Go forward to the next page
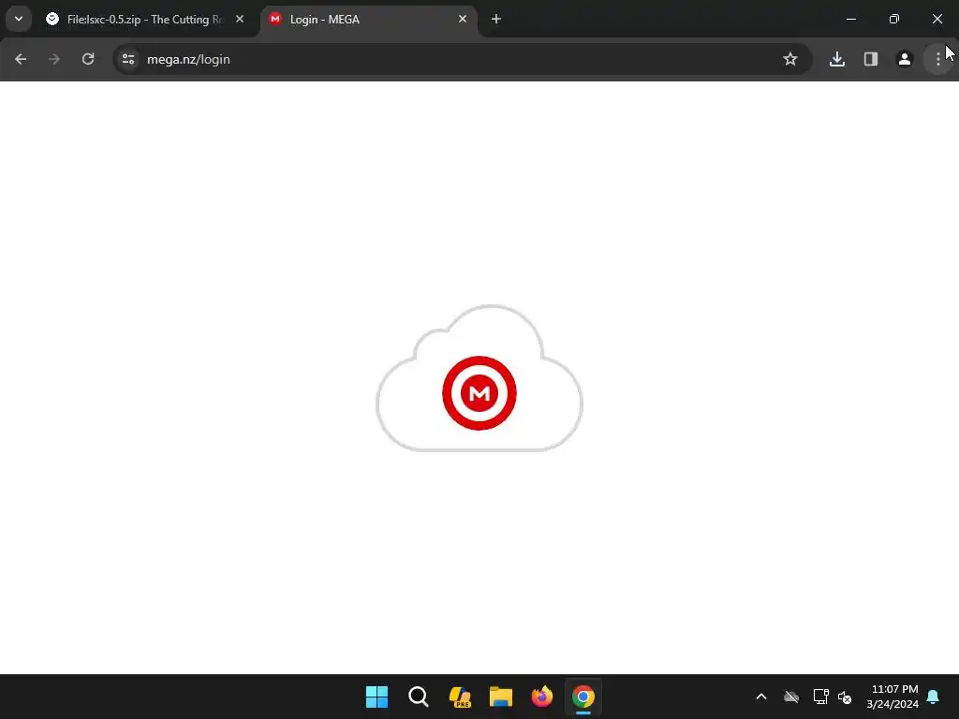 53,59
